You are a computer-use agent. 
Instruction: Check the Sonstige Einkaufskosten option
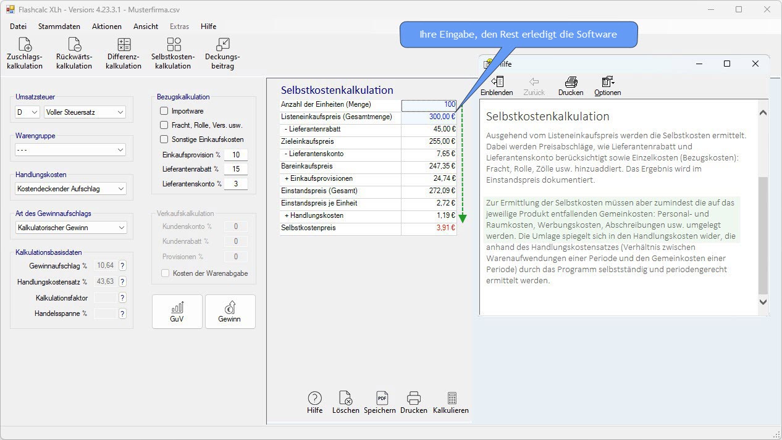pos(164,139)
